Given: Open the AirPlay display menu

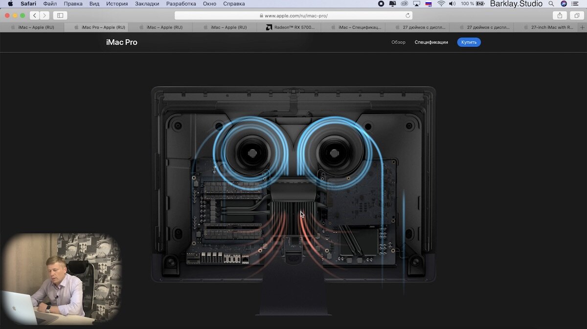Looking at the screenshot, I should click(417, 3).
